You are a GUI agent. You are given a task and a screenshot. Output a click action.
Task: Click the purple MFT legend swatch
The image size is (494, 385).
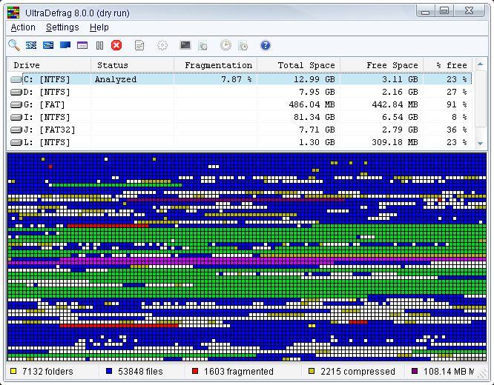coord(415,371)
